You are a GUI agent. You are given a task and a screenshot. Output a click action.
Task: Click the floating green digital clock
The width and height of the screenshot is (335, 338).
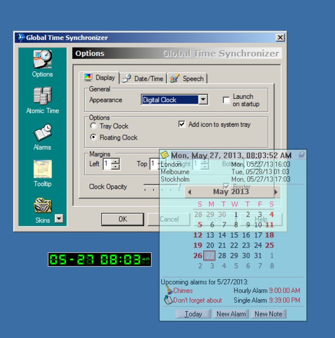point(100,259)
